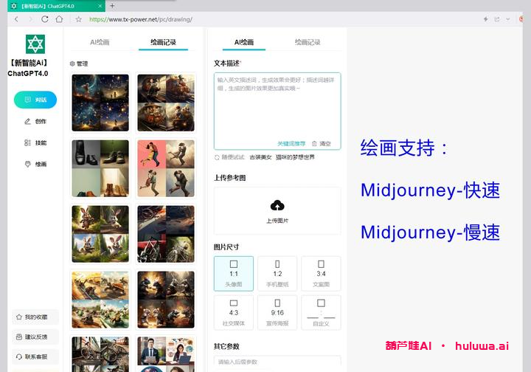Click the browser back arrow

tap(16, 19)
